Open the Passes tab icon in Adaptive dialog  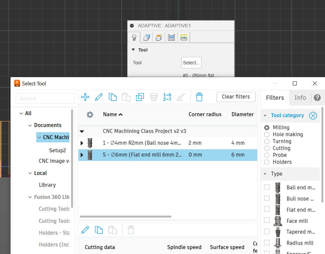(171, 37)
